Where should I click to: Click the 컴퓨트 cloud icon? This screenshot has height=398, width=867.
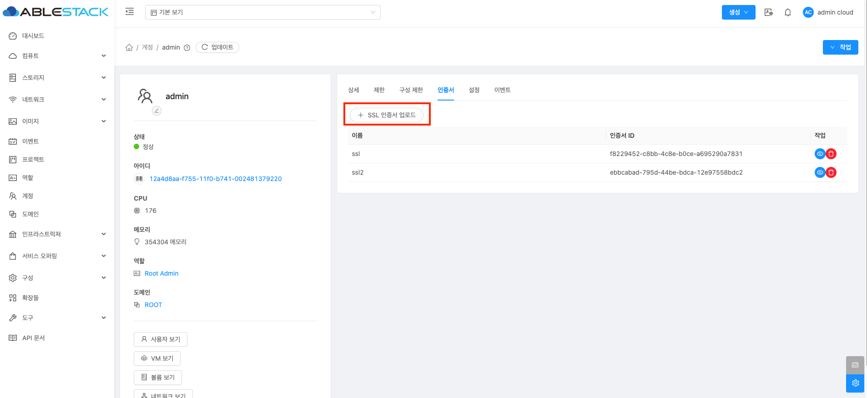tap(13, 56)
